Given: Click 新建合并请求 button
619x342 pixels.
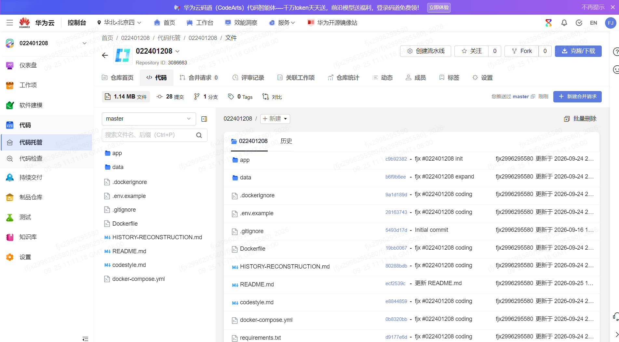Looking at the screenshot, I should [x=577, y=97].
